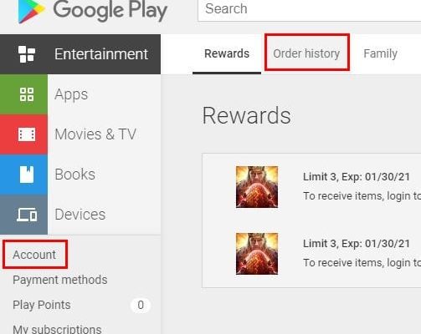Select the Apps menu label
421x334 pixels.
coord(71,94)
